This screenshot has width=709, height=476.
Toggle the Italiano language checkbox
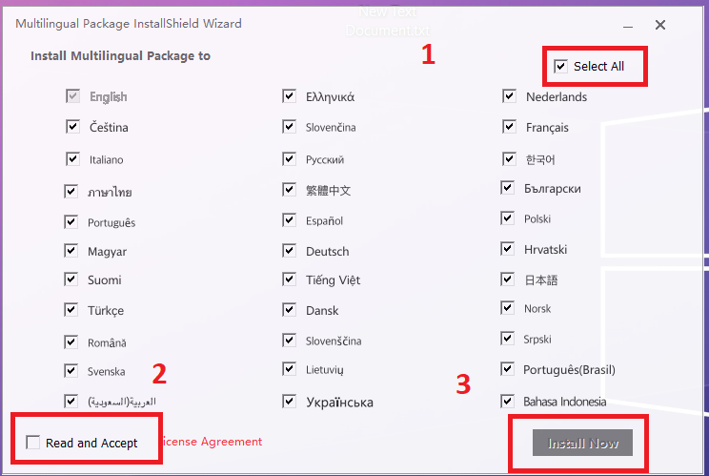[x=72, y=159]
